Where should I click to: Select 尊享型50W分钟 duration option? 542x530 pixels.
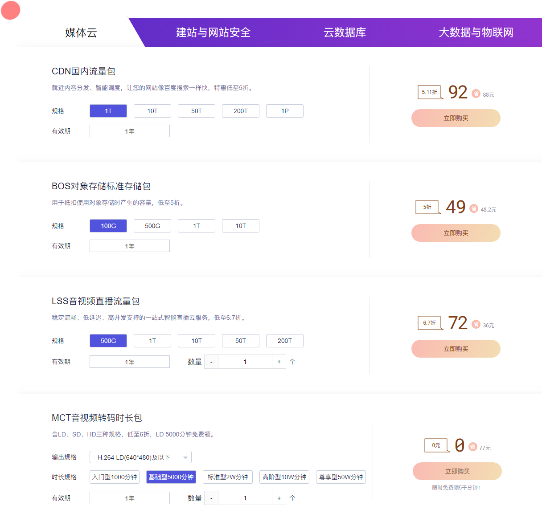pos(341,477)
